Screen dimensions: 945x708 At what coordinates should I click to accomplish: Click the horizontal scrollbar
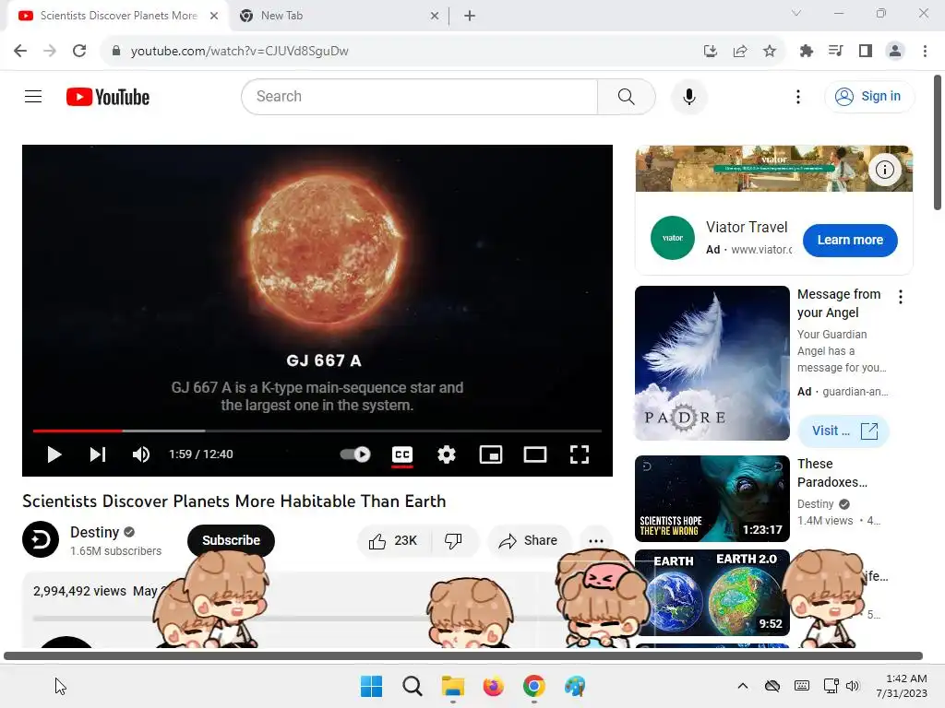pos(463,655)
